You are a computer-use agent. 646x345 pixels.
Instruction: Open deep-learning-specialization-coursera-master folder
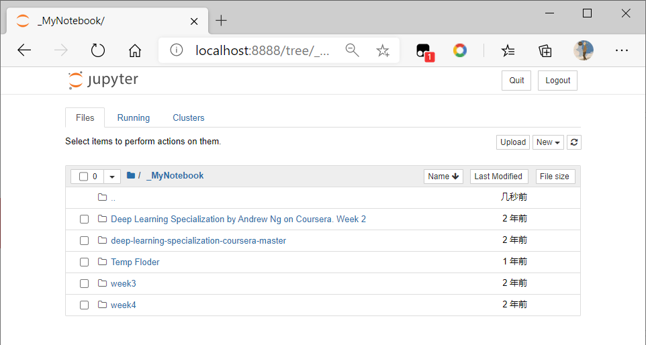tap(198, 240)
